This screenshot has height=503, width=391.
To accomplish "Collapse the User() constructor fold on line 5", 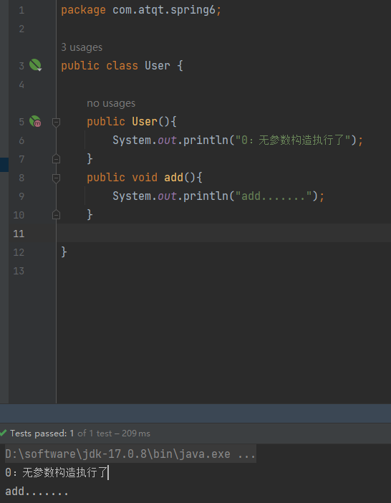I will pyautogui.click(x=56, y=122).
